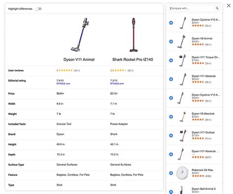This screenshot has height=194, width=233.
Task: Click the 9.8 in width value
Action: (60, 104)
